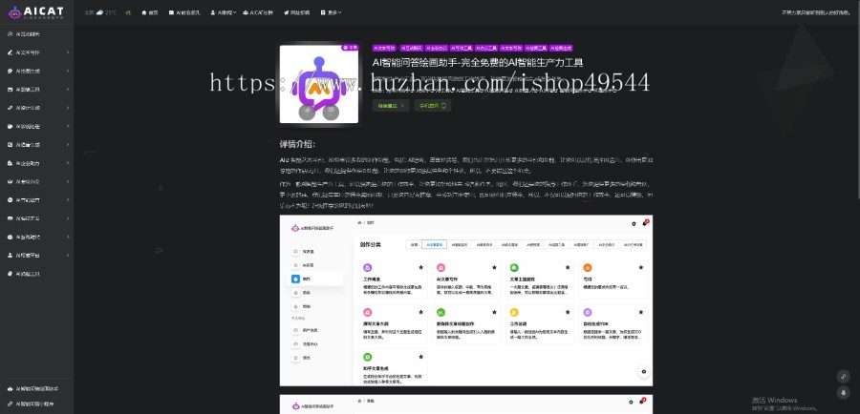Expand the AI文本写作 sidebar chevron
This screenshot has width=860, height=414.
tap(68, 52)
